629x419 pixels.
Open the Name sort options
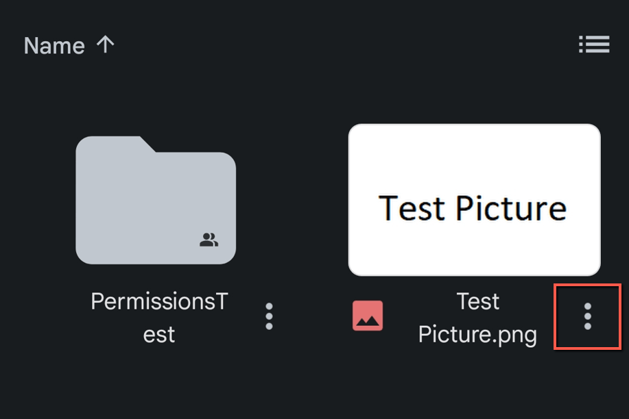click(54, 45)
